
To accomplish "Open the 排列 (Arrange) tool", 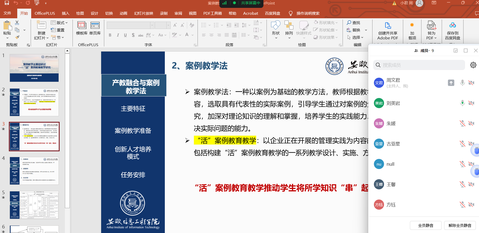I will click(x=289, y=29).
